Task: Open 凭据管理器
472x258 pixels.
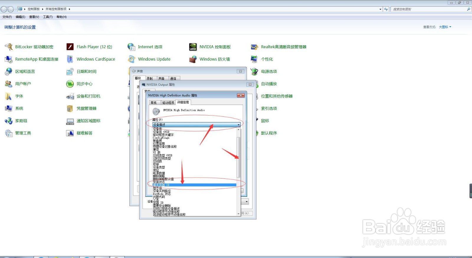Action: pyautogui.click(x=81, y=108)
